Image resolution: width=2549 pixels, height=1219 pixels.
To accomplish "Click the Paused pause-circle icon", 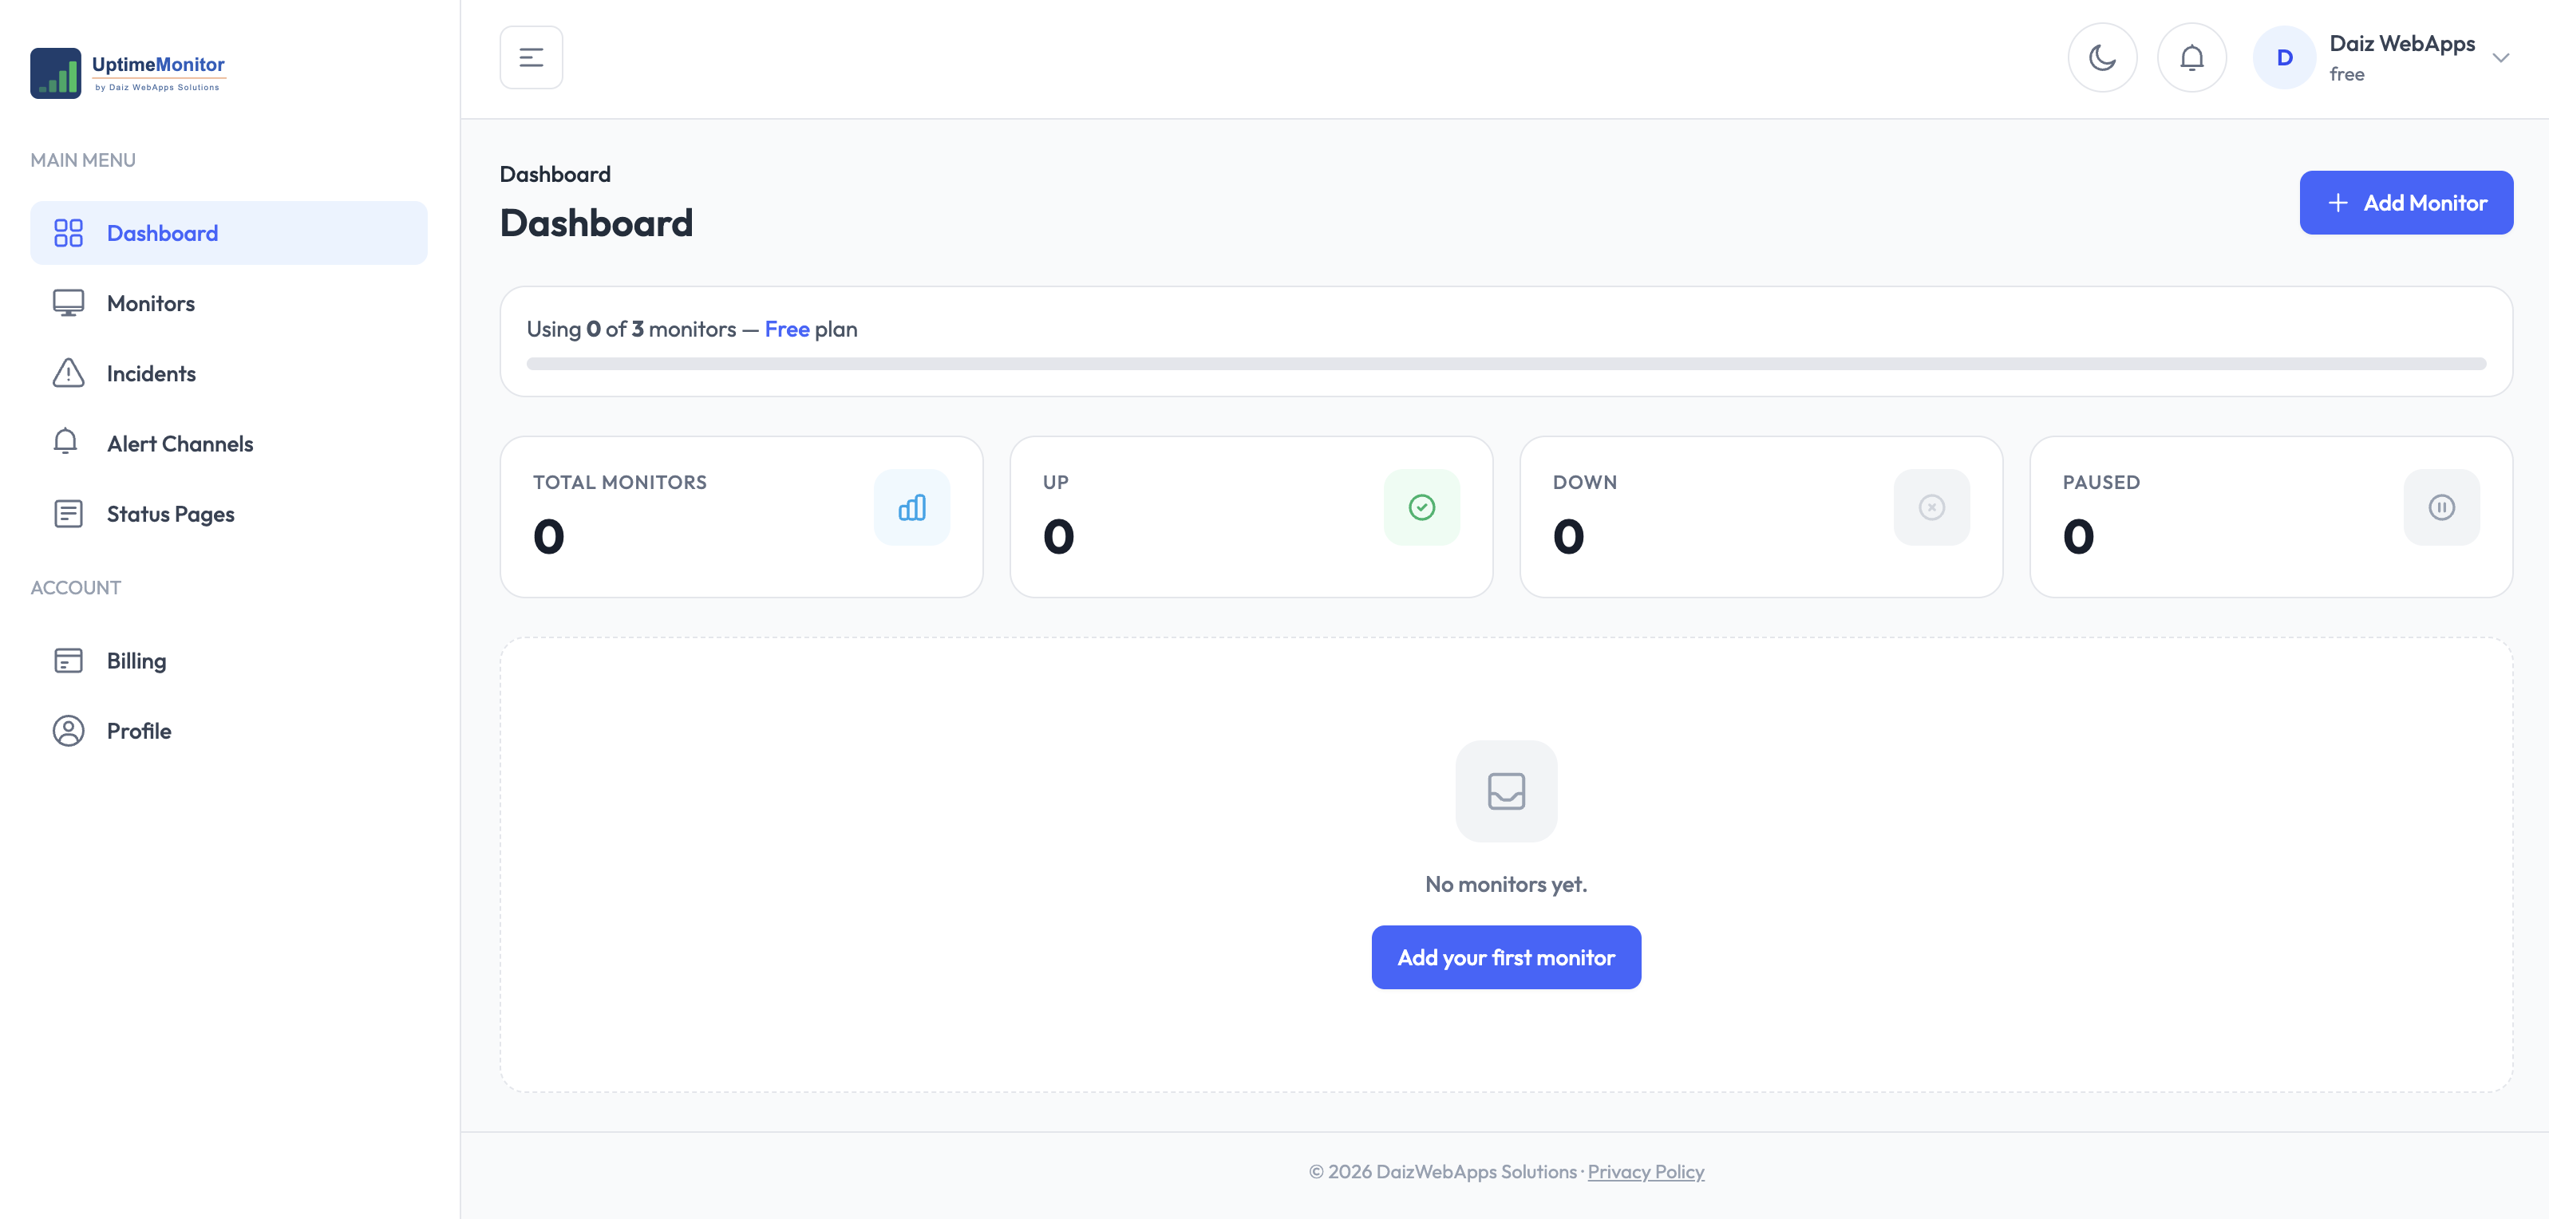I will (2441, 507).
